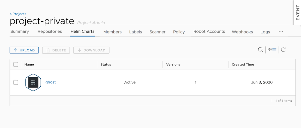Click the Upload button
Image resolution: width=301 pixels, height=128 pixels.
[24, 50]
